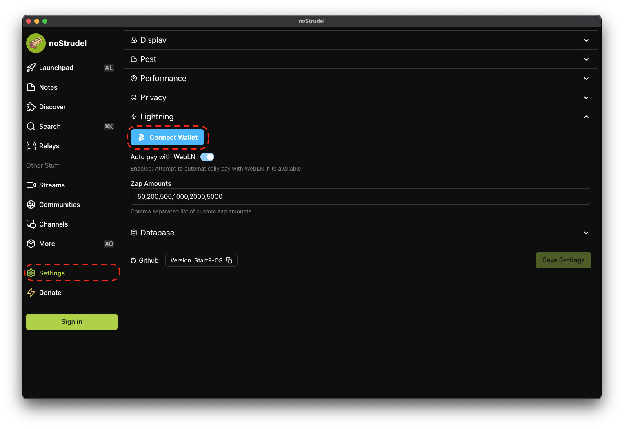This screenshot has height=429, width=624.
Task: Select the Notes icon in sidebar
Action: pyautogui.click(x=31, y=87)
